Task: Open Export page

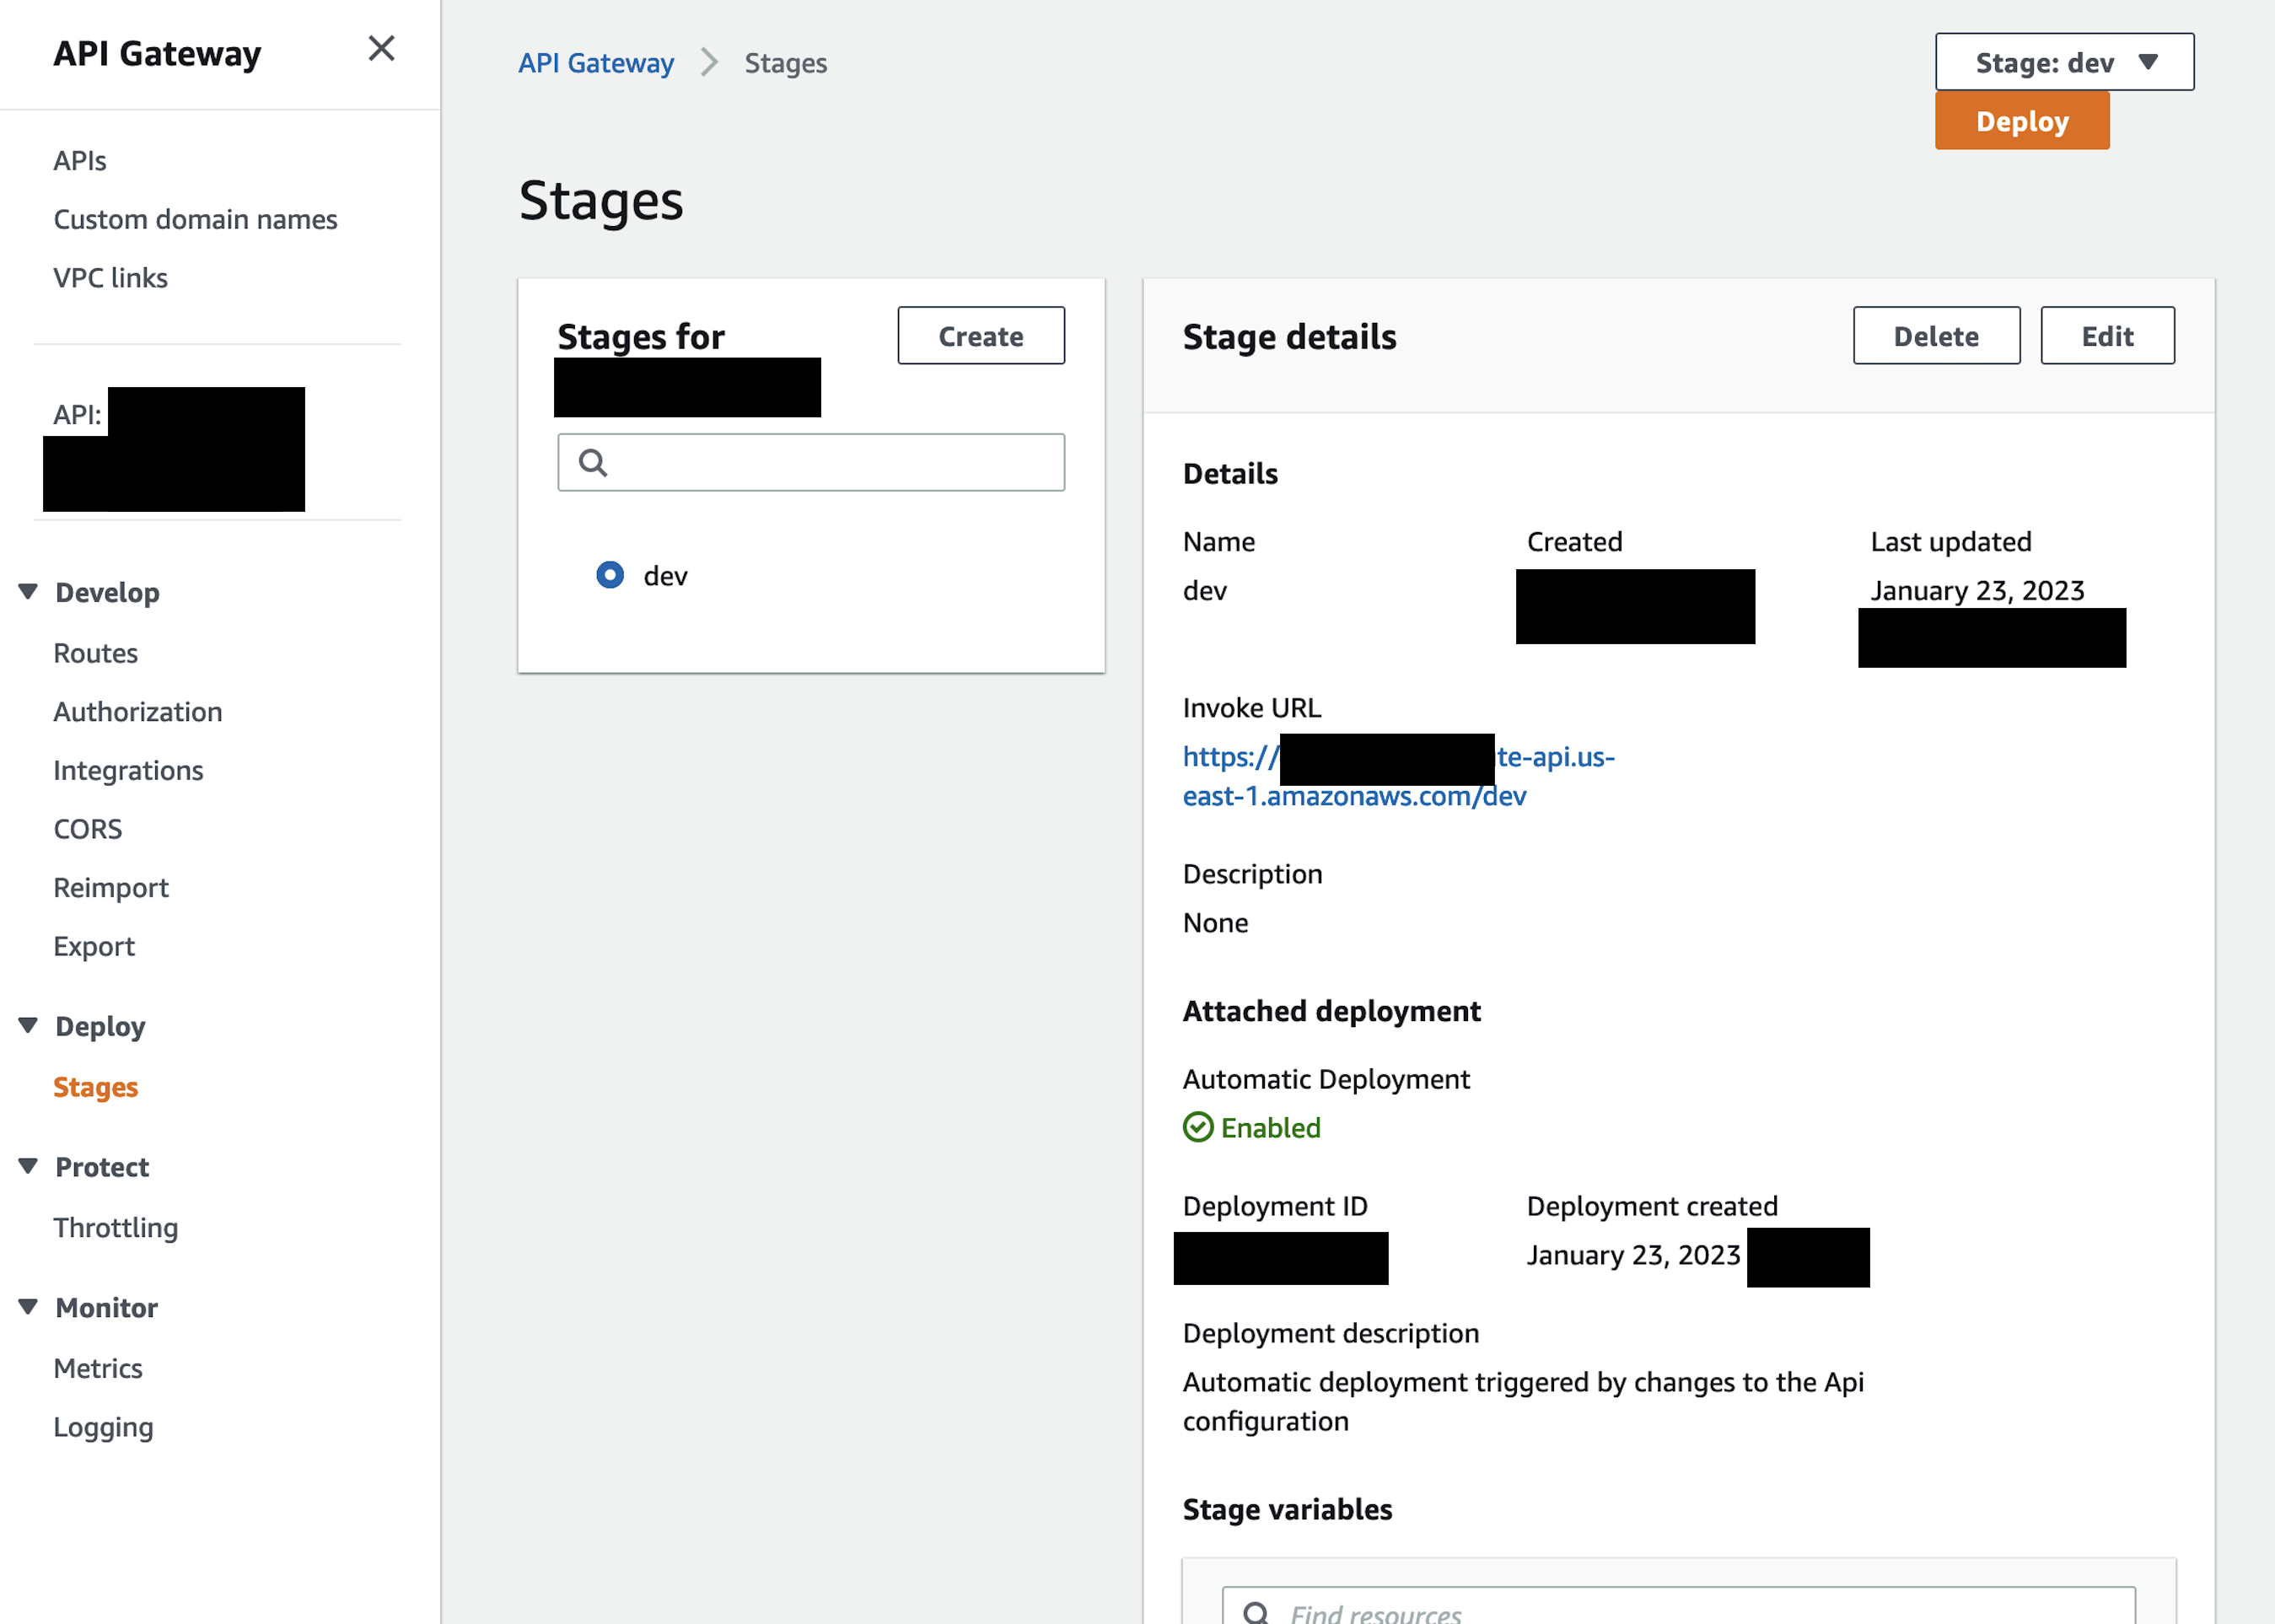Action: point(94,946)
